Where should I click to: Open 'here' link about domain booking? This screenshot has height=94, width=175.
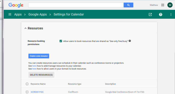tap(34, 69)
